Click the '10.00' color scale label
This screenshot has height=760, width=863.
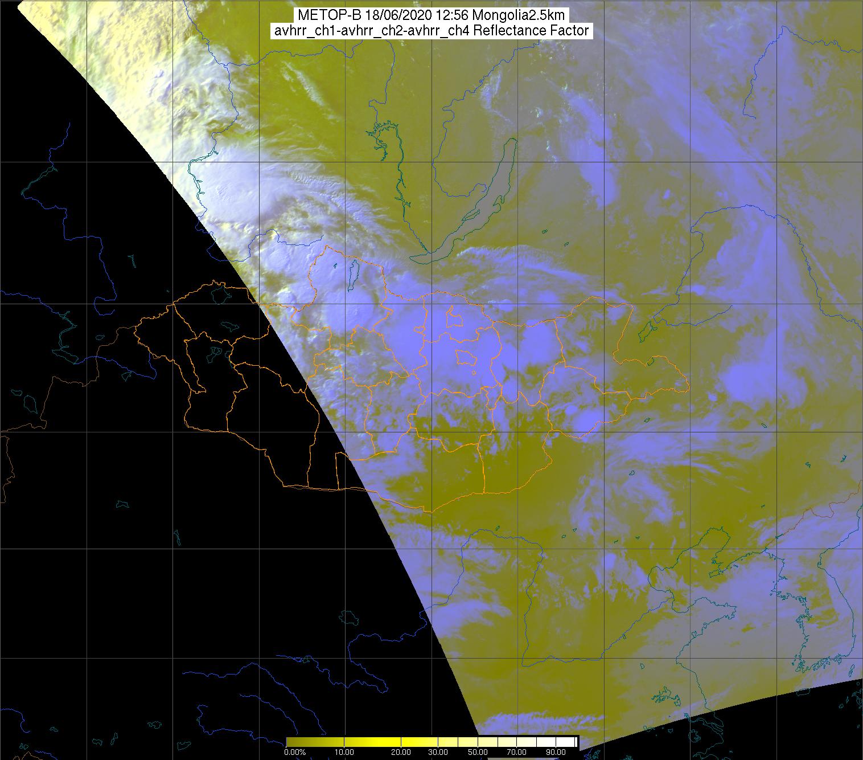click(346, 752)
